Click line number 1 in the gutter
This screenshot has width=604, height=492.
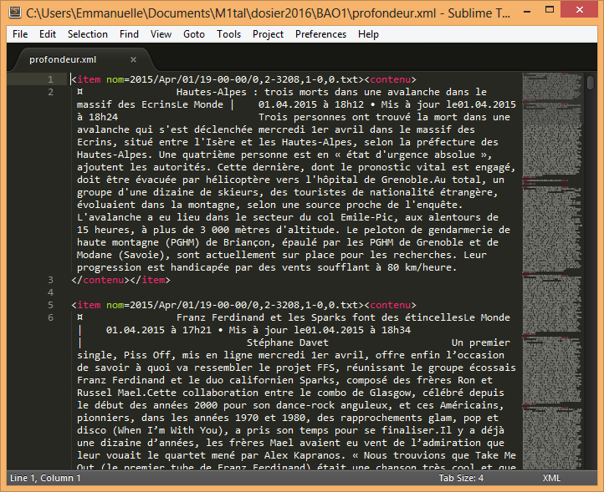(x=50, y=79)
